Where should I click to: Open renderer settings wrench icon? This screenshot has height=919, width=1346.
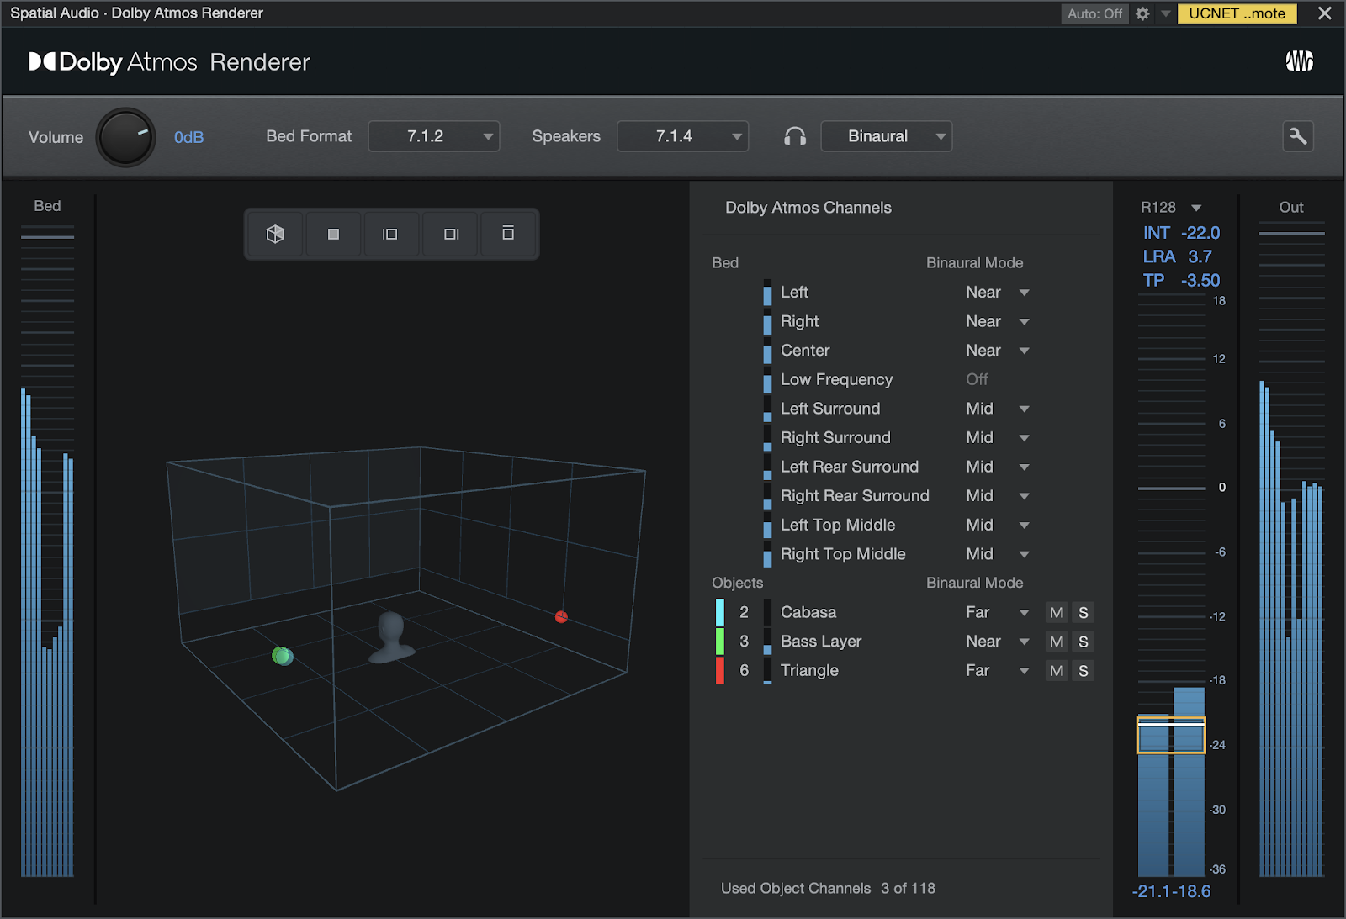1298,136
